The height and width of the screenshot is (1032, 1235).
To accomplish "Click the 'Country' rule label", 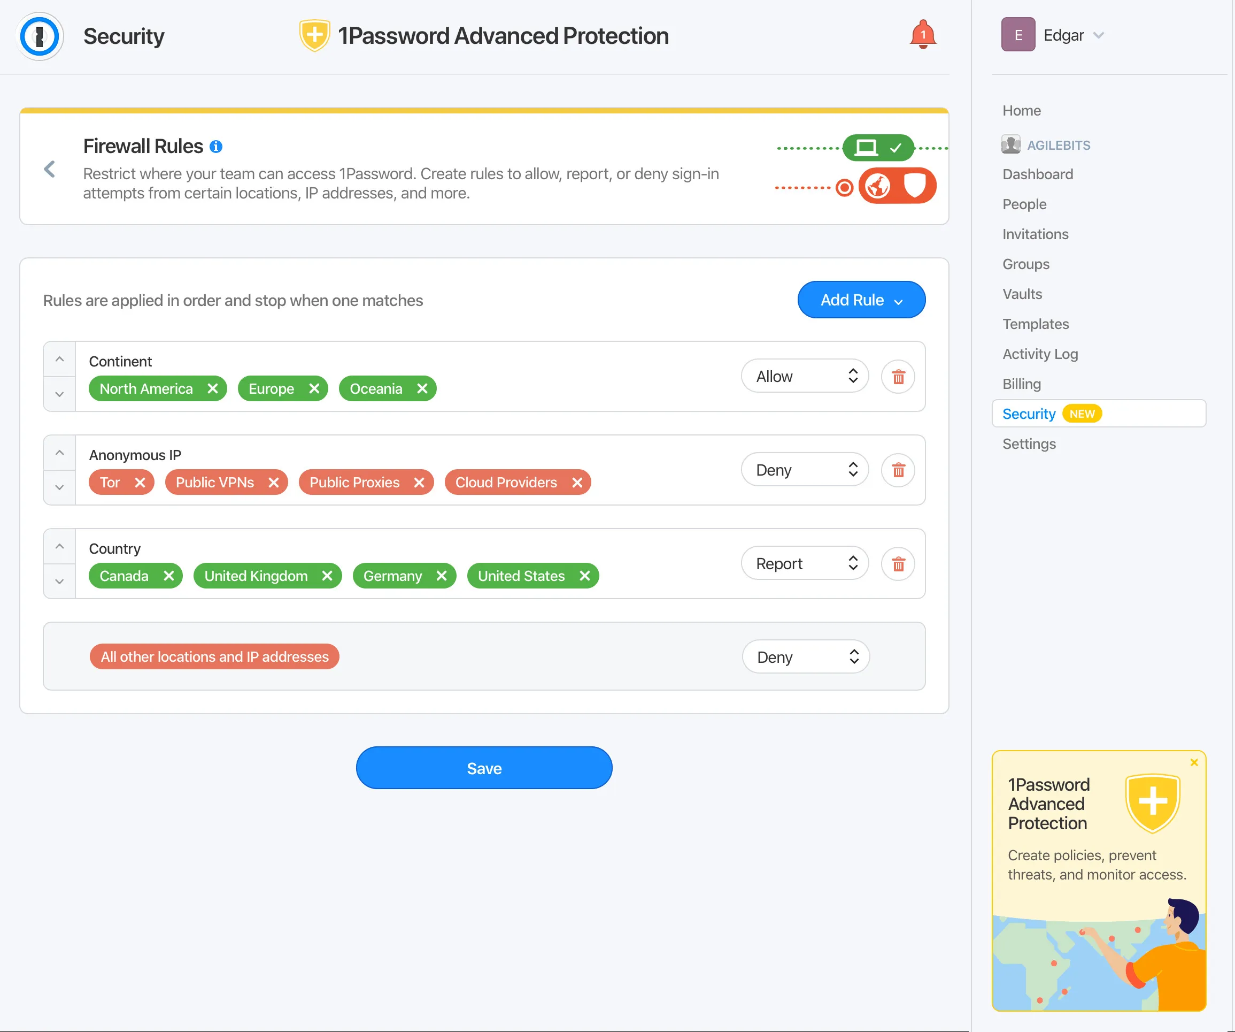I will (x=114, y=548).
